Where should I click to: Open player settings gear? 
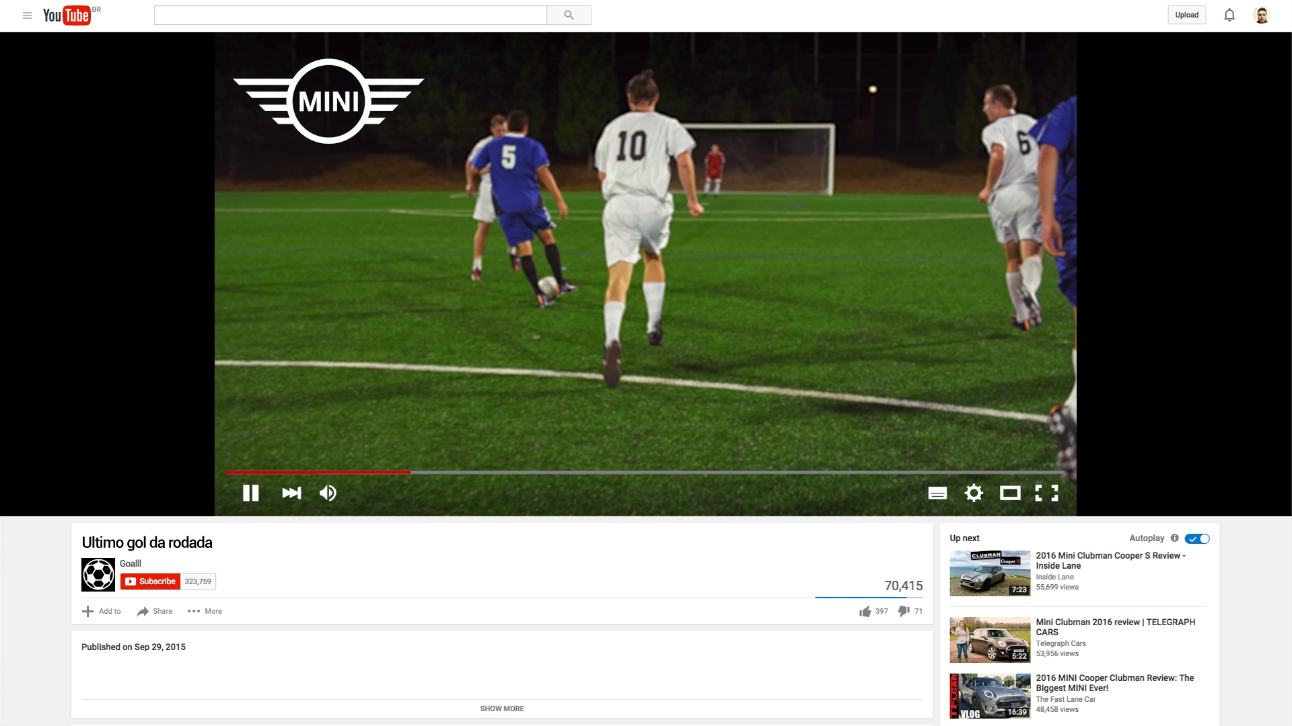point(974,493)
